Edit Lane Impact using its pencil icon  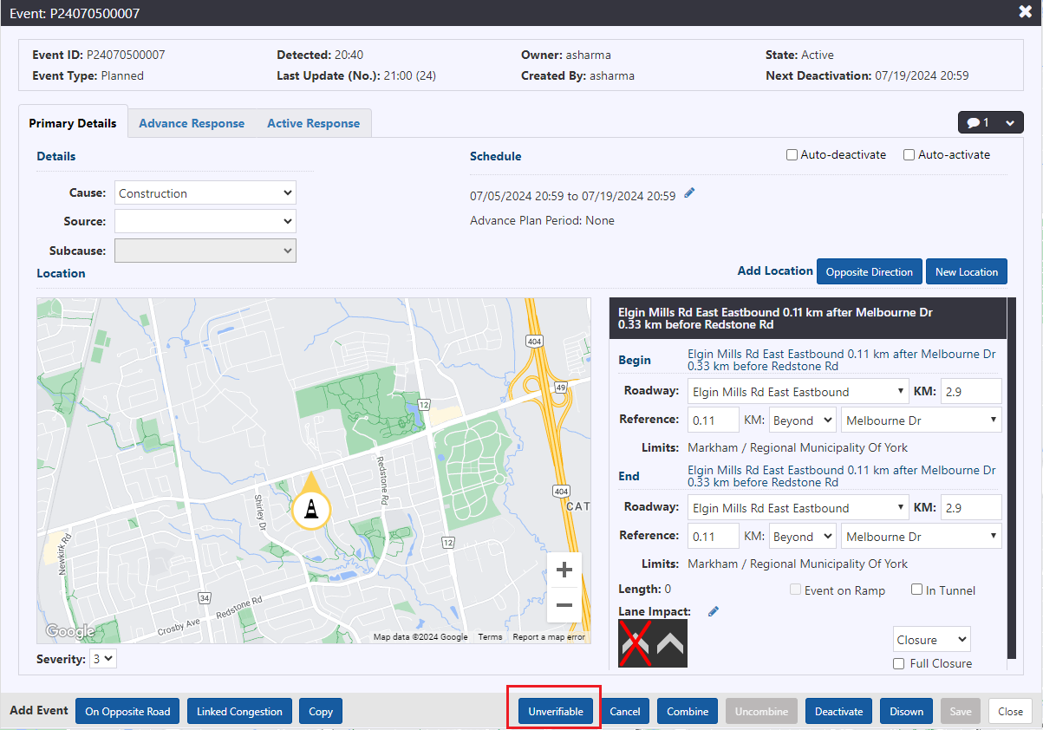click(x=714, y=611)
